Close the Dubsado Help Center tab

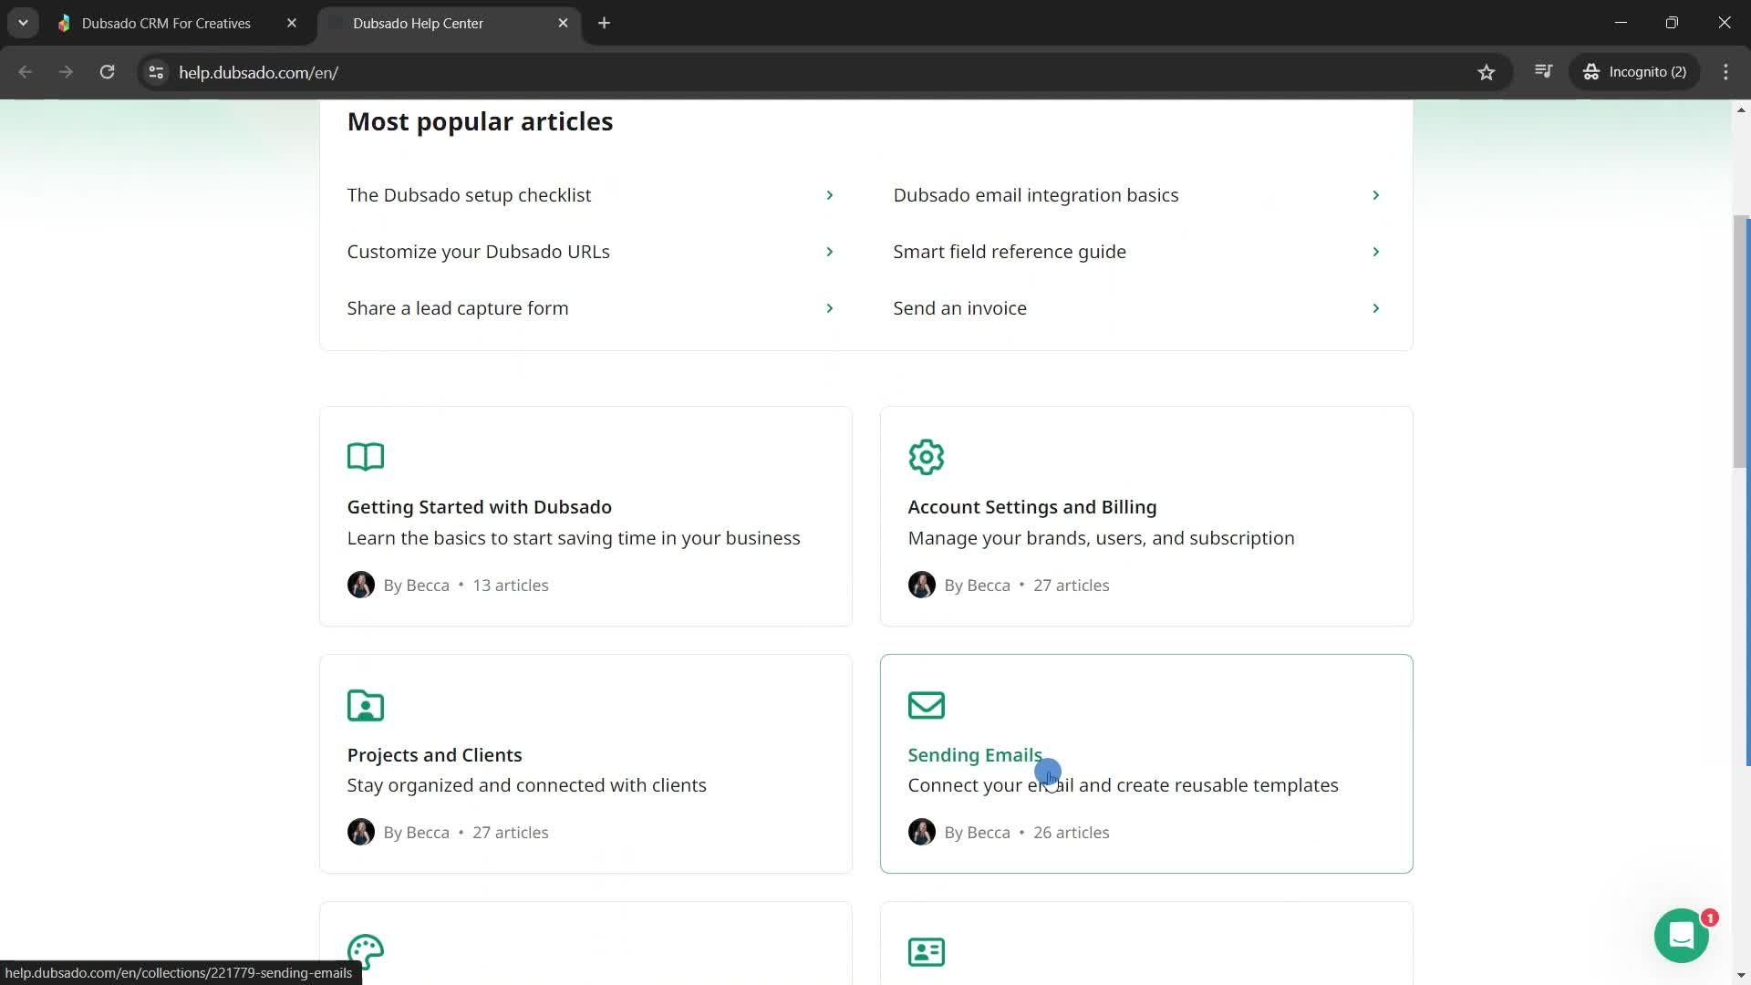(563, 23)
